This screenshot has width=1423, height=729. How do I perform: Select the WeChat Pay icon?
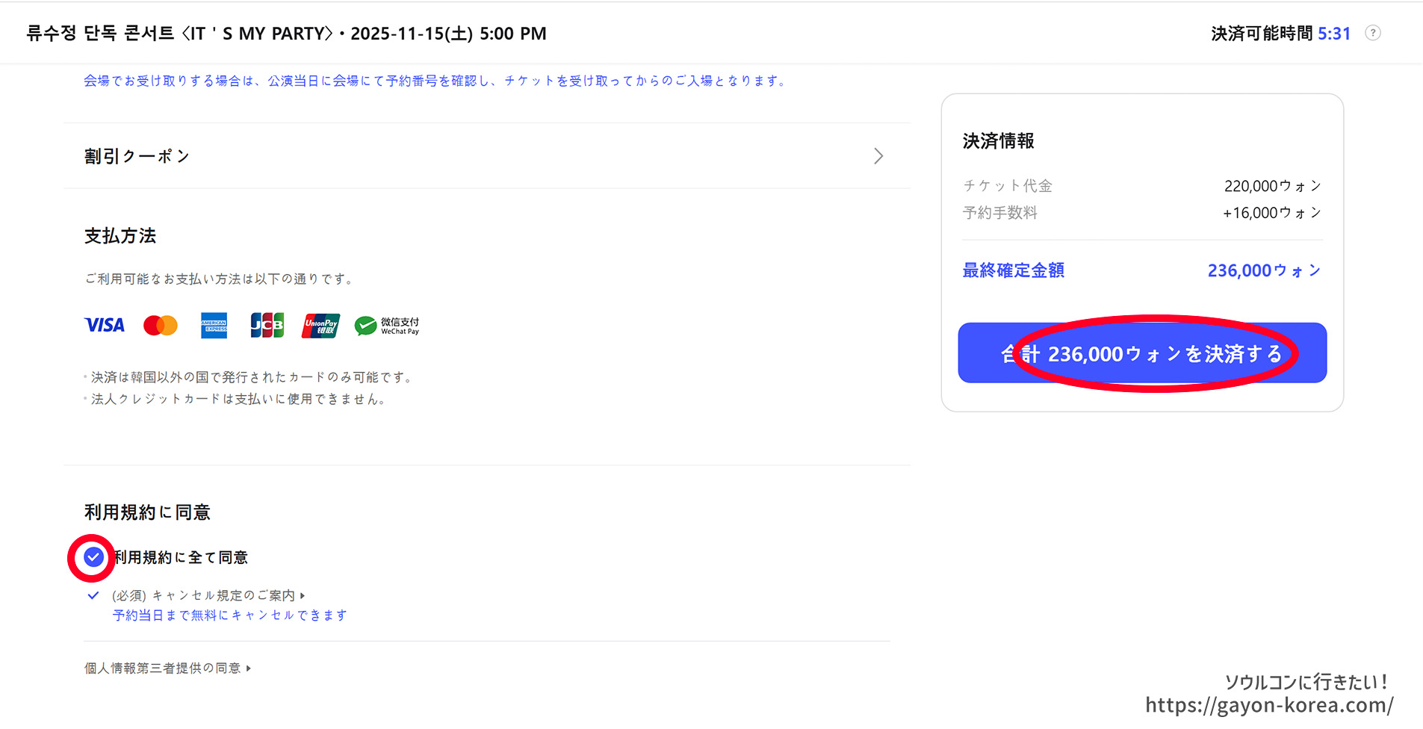[x=387, y=325]
